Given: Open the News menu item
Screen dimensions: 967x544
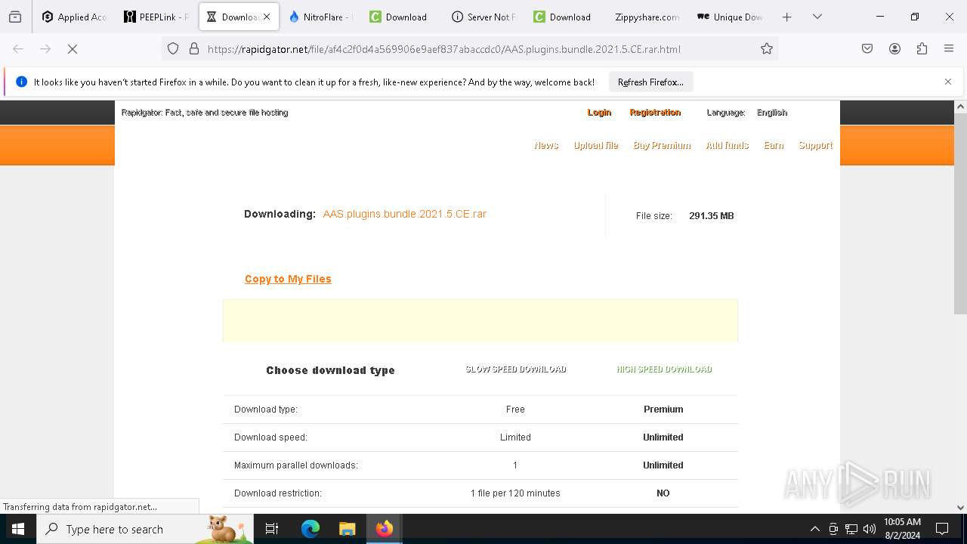Looking at the screenshot, I should click(x=546, y=145).
